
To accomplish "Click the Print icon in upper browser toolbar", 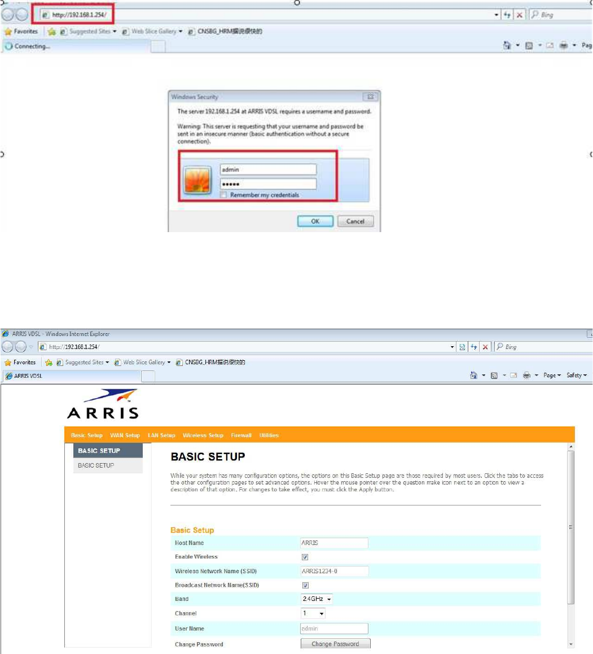I will click(x=564, y=45).
